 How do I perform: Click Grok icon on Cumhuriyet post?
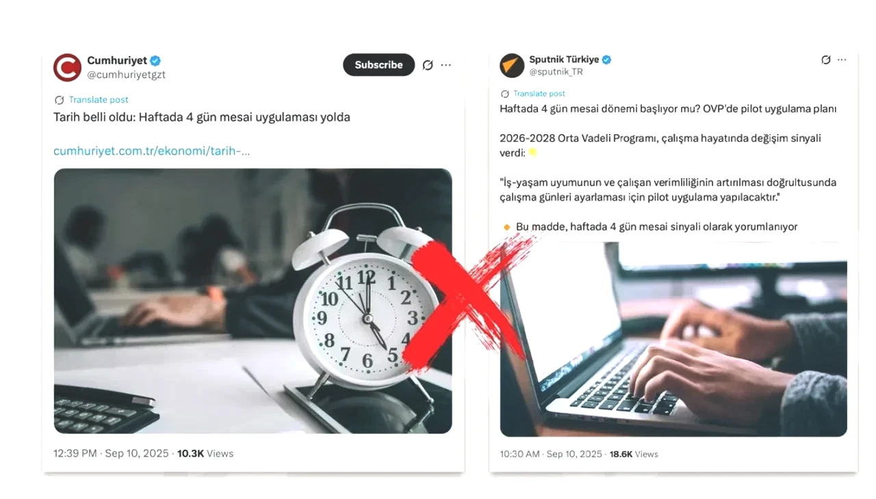tap(428, 65)
